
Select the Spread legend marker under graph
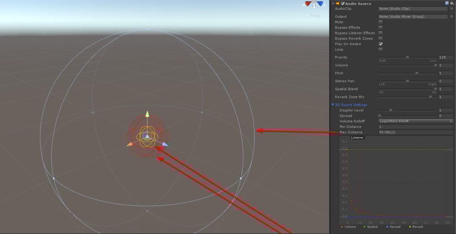(x=387, y=227)
